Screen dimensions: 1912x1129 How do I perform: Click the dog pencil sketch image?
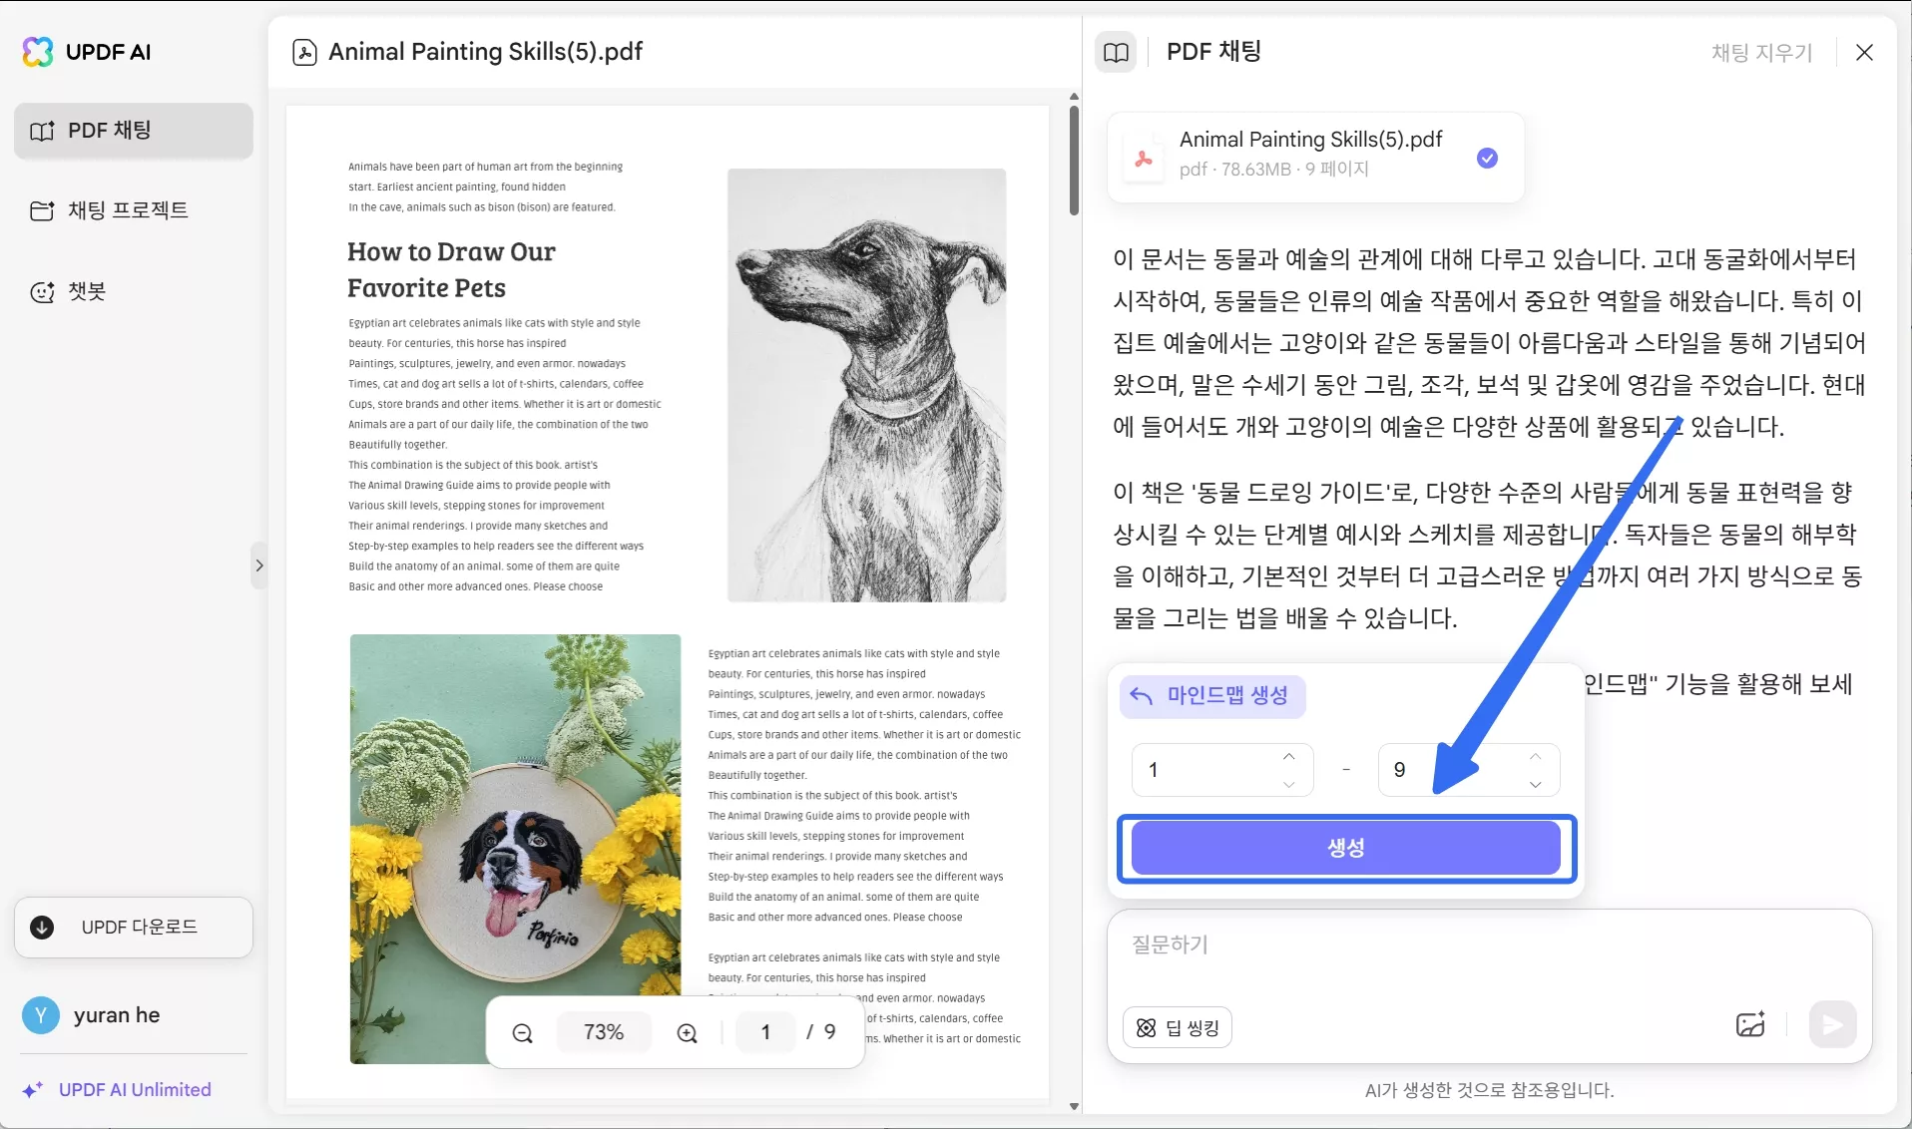[866, 386]
